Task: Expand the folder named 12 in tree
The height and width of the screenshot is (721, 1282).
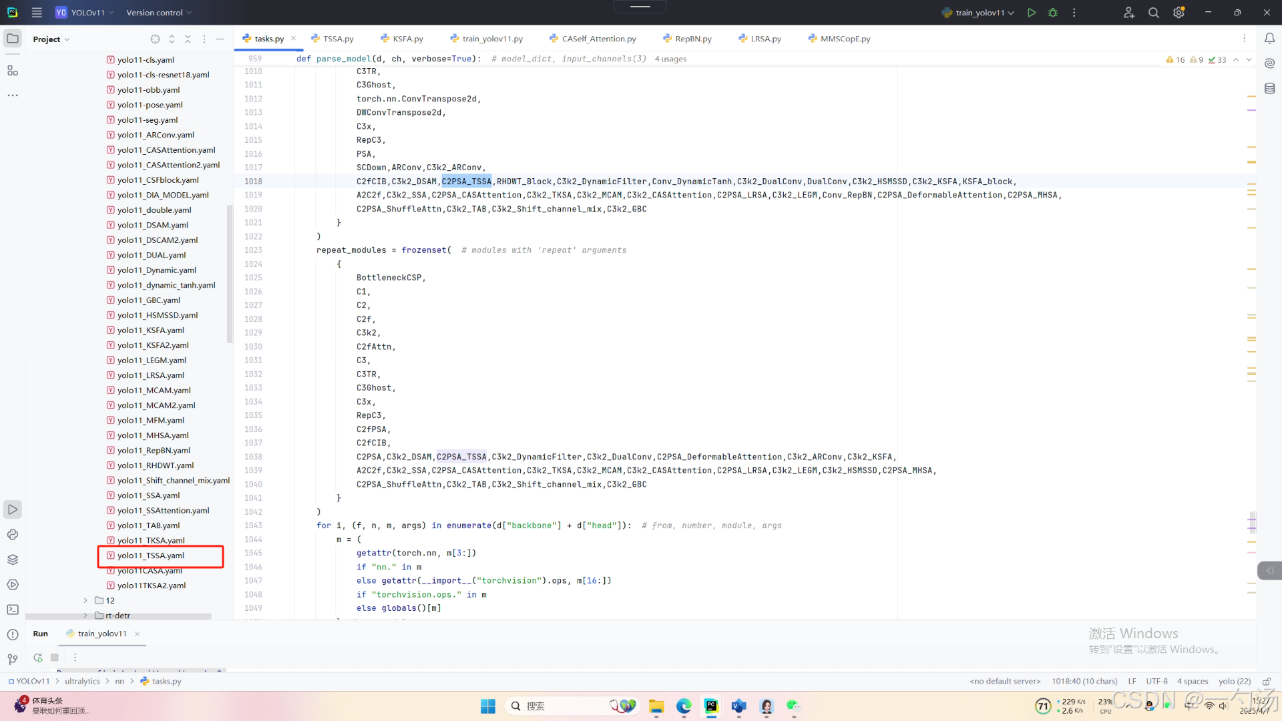Action: [x=85, y=601]
